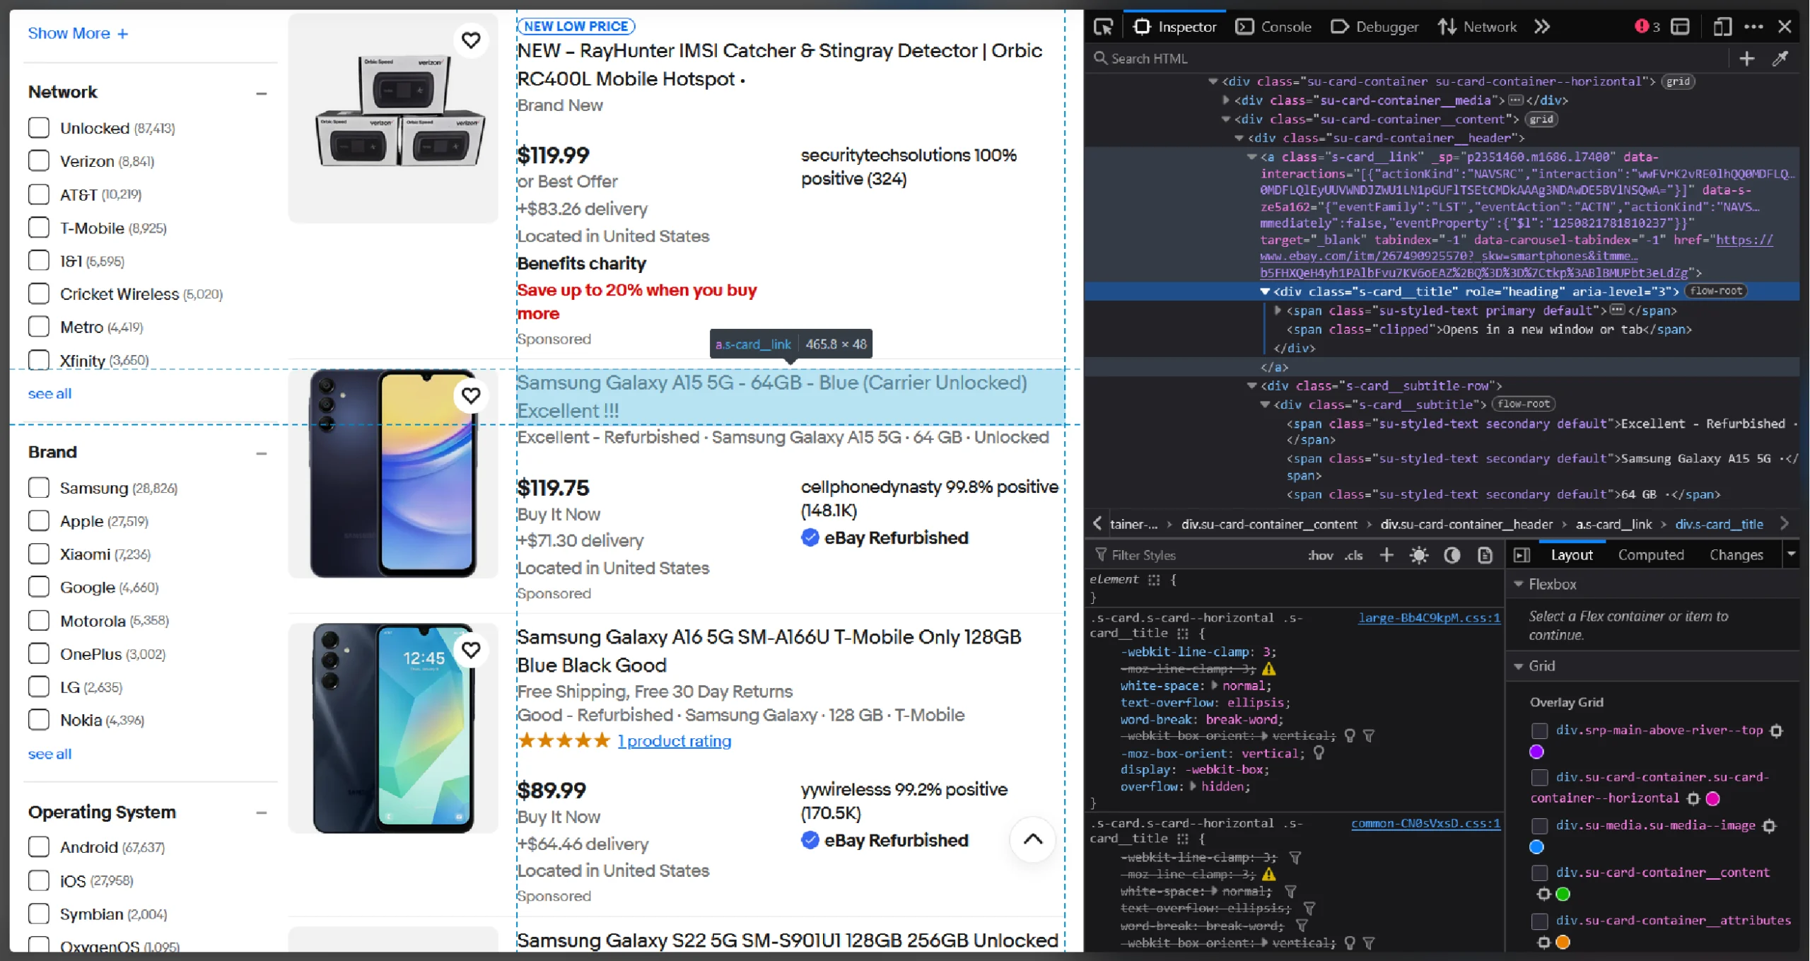Open the 1 product rating link
The width and height of the screenshot is (1810, 961).
674,741
